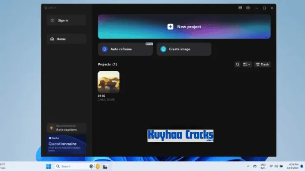The height and width of the screenshot is (171, 305).
Task: Open the 0416 project thumbnail
Action: coord(108,82)
